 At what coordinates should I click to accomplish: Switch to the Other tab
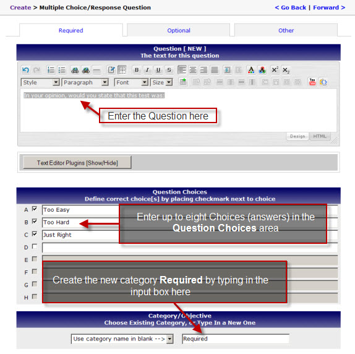[286, 30]
